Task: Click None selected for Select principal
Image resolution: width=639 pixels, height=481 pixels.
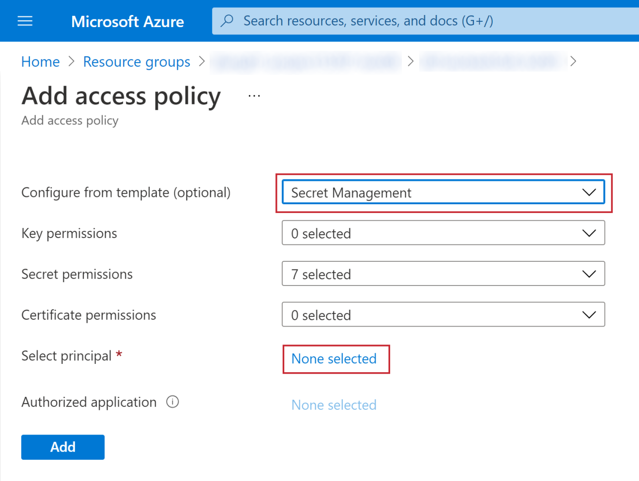Action: click(334, 359)
